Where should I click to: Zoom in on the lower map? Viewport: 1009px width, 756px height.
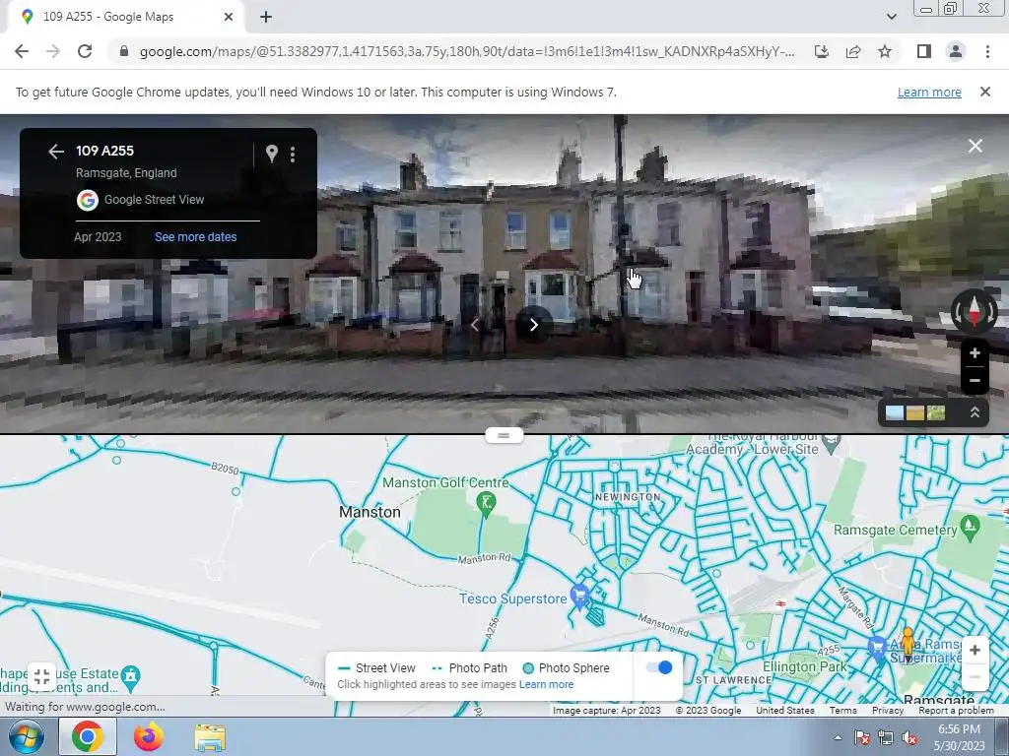coord(975,650)
